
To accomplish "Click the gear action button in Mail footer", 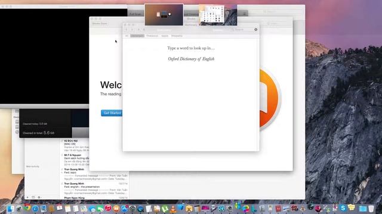I will coord(39,197).
